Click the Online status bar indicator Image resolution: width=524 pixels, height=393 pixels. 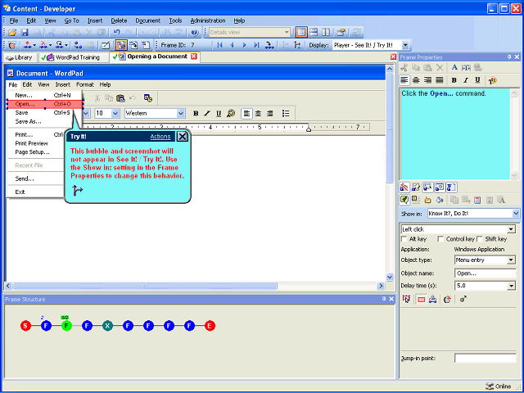pyautogui.click(x=499, y=386)
